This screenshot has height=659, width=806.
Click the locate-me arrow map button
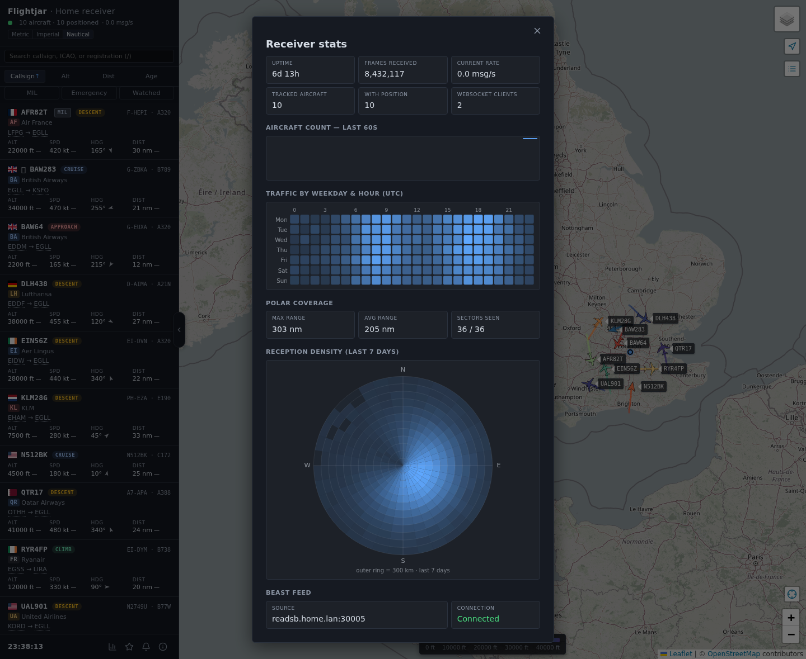[x=792, y=46]
